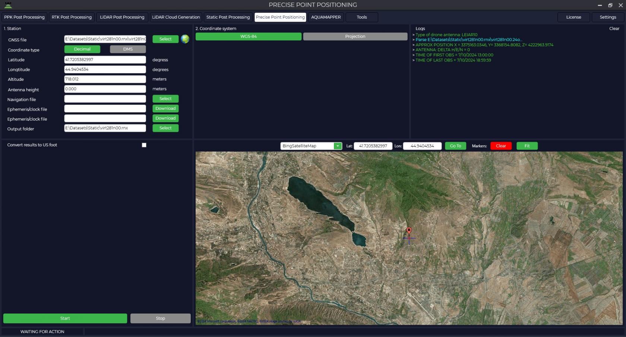This screenshot has height=337, width=626.
Task: Minimize the Precise Point Positioning window
Action: pyautogui.click(x=600, y=5)
